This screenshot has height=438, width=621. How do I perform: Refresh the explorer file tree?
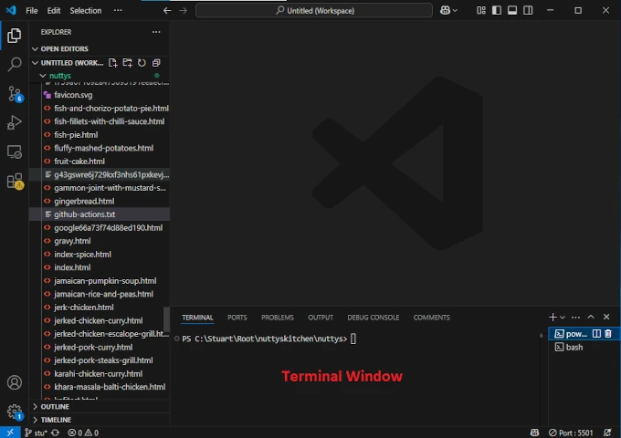tap(142, 63)
